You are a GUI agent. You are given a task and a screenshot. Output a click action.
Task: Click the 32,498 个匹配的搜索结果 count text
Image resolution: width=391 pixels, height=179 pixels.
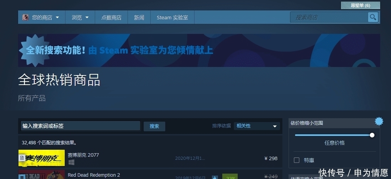pos(49,143)
